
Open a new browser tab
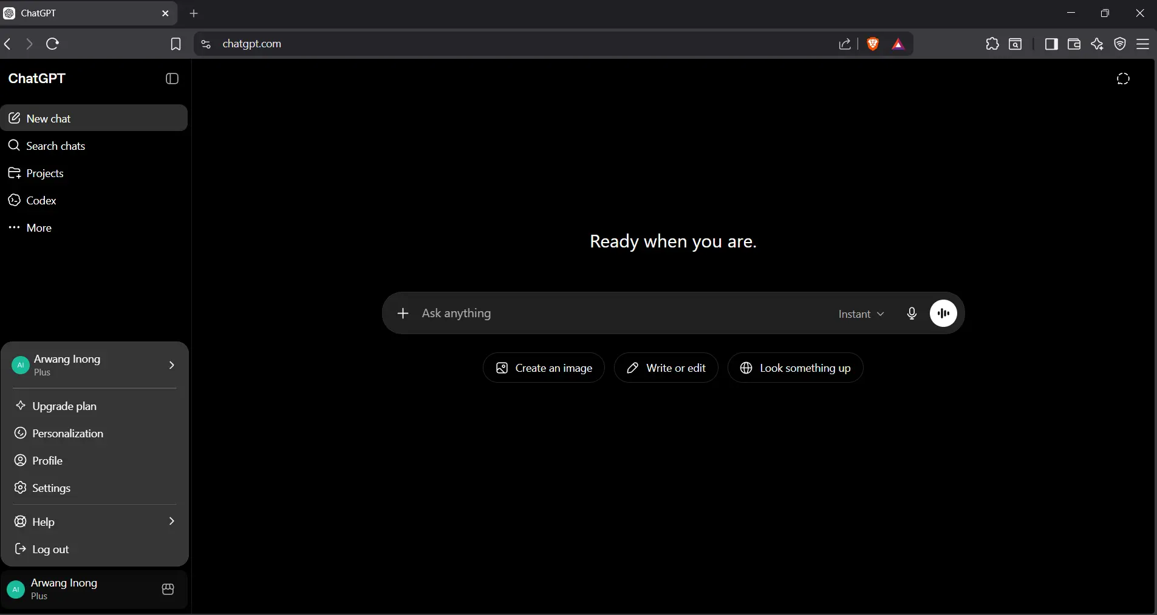click(194, 13)
